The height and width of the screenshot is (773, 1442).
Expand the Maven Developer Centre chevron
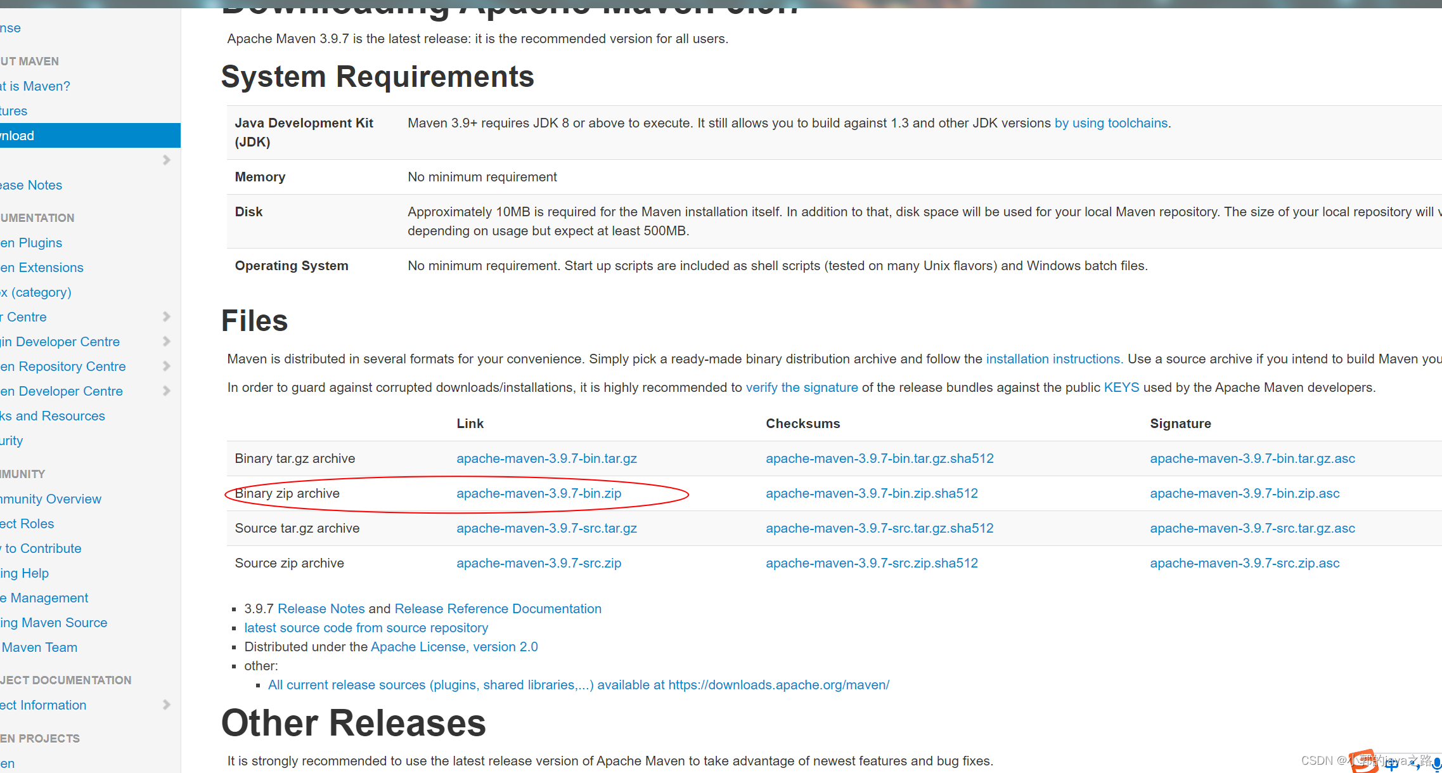[x=167, y=391]
